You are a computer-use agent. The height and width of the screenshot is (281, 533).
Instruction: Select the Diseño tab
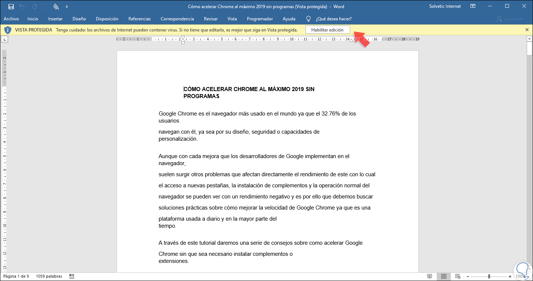coord(79,19)
